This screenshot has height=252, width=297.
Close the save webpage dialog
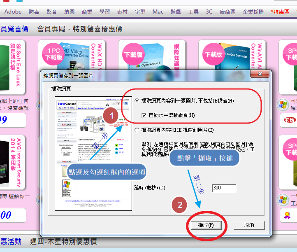coord(260,74)
